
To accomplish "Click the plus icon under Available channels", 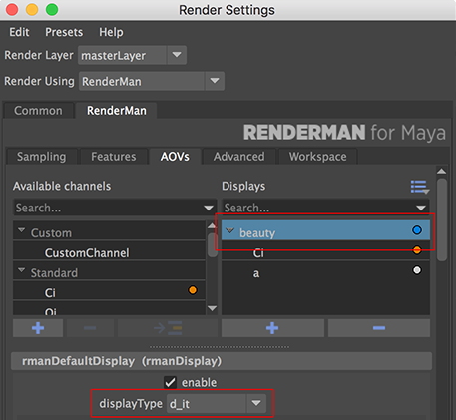I will pyautogui.click(x=38, y=328).
